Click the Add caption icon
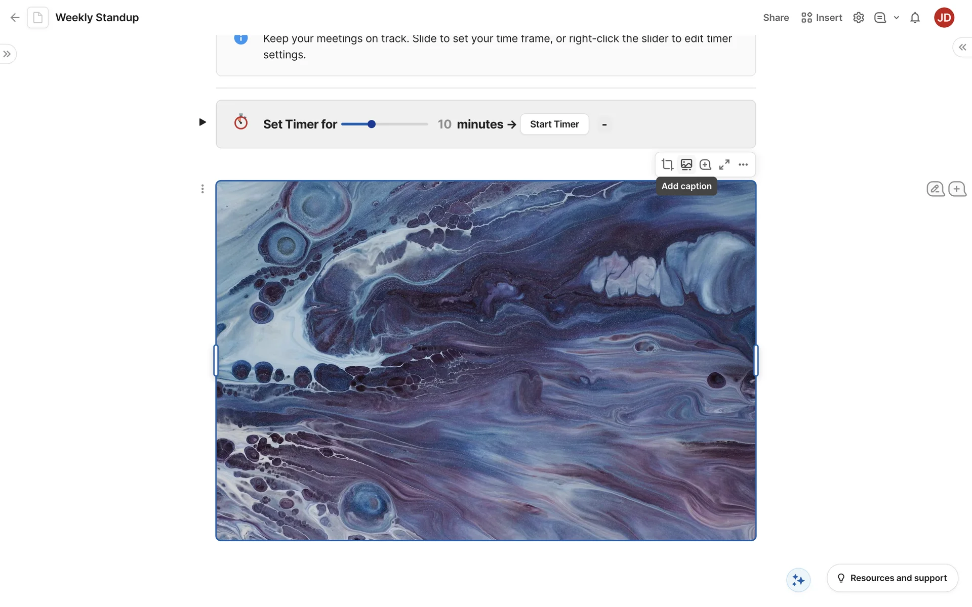 686,164
